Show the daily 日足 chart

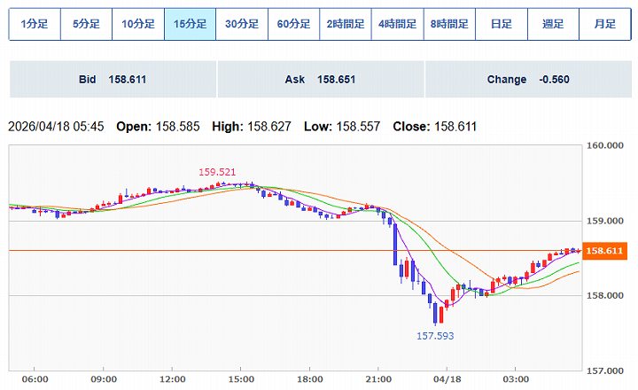(502, 24)
